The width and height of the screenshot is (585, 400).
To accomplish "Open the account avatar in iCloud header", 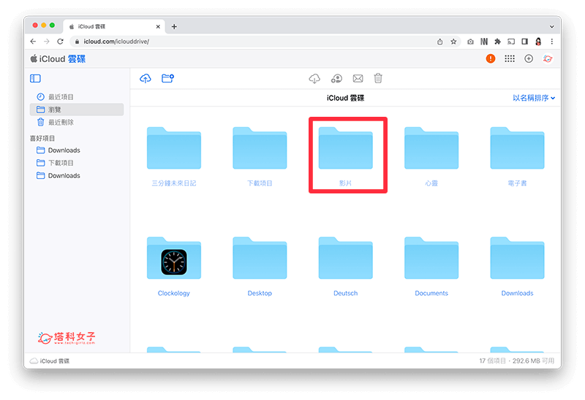I will coord(547,58).
